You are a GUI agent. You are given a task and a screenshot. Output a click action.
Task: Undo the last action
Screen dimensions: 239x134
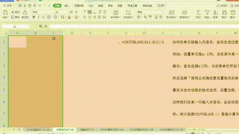coord(40,6)
